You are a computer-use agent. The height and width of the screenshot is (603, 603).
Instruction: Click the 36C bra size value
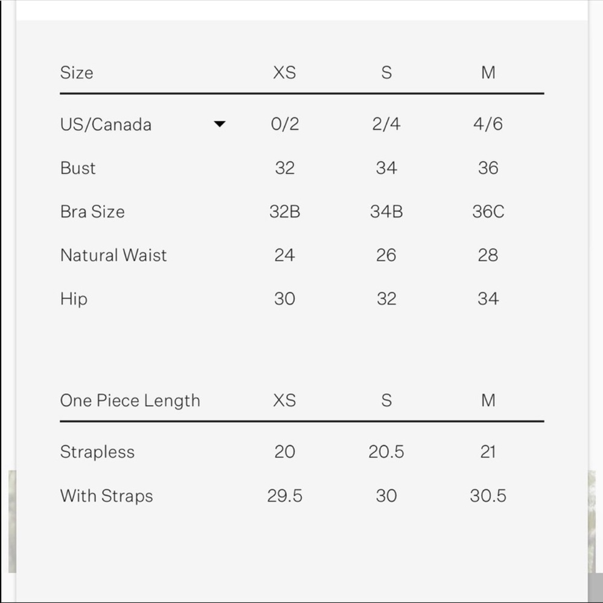(x=488, y=212)
